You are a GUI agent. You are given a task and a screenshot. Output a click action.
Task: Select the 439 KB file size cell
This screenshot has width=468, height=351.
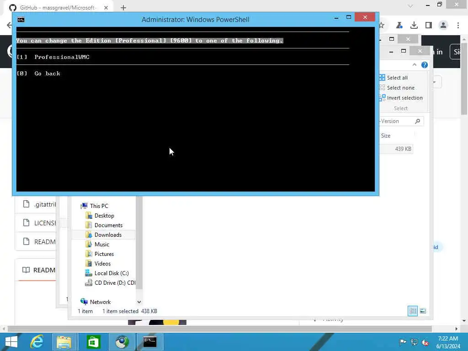[x=403, y=149]
